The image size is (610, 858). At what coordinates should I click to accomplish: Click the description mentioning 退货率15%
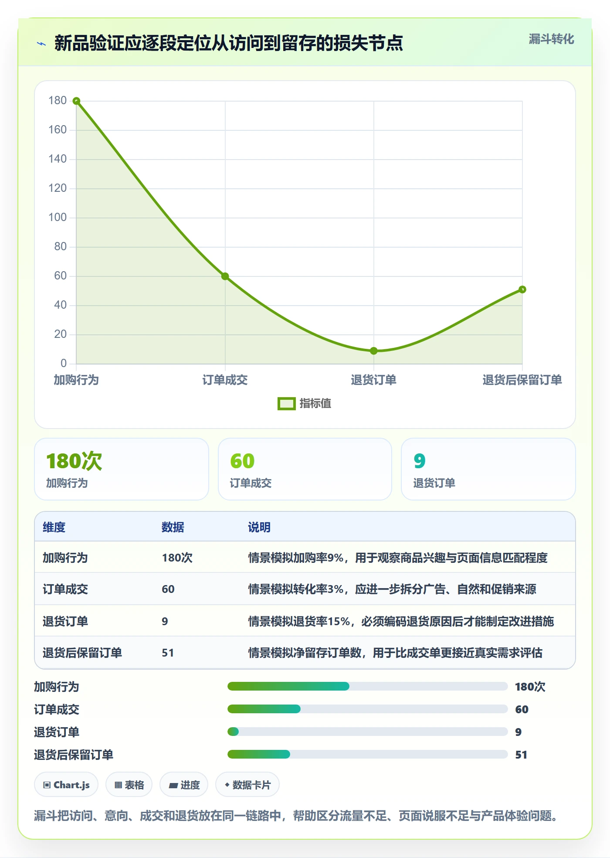tap(401, 621)
